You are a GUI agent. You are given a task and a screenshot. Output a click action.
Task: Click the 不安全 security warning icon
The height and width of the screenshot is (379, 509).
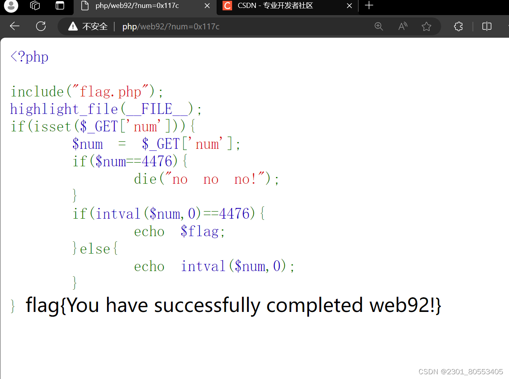(x=73, y=26)
